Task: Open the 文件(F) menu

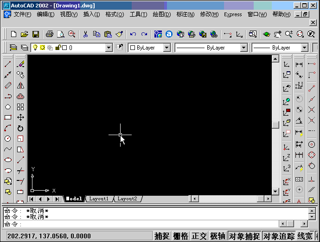Action: click(x=22, y=14)
